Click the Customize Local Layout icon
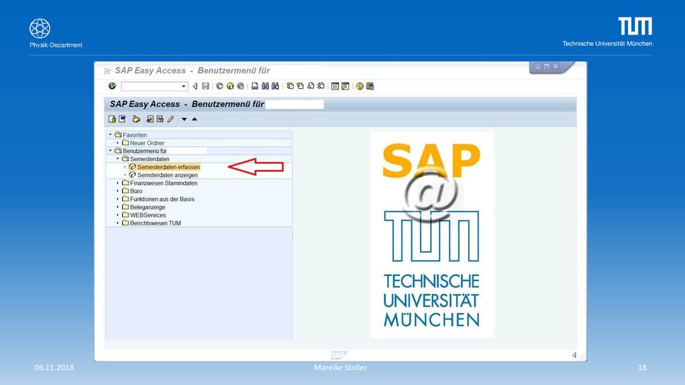Viewport: 685px width, 385px height. (x=370, y=86)
